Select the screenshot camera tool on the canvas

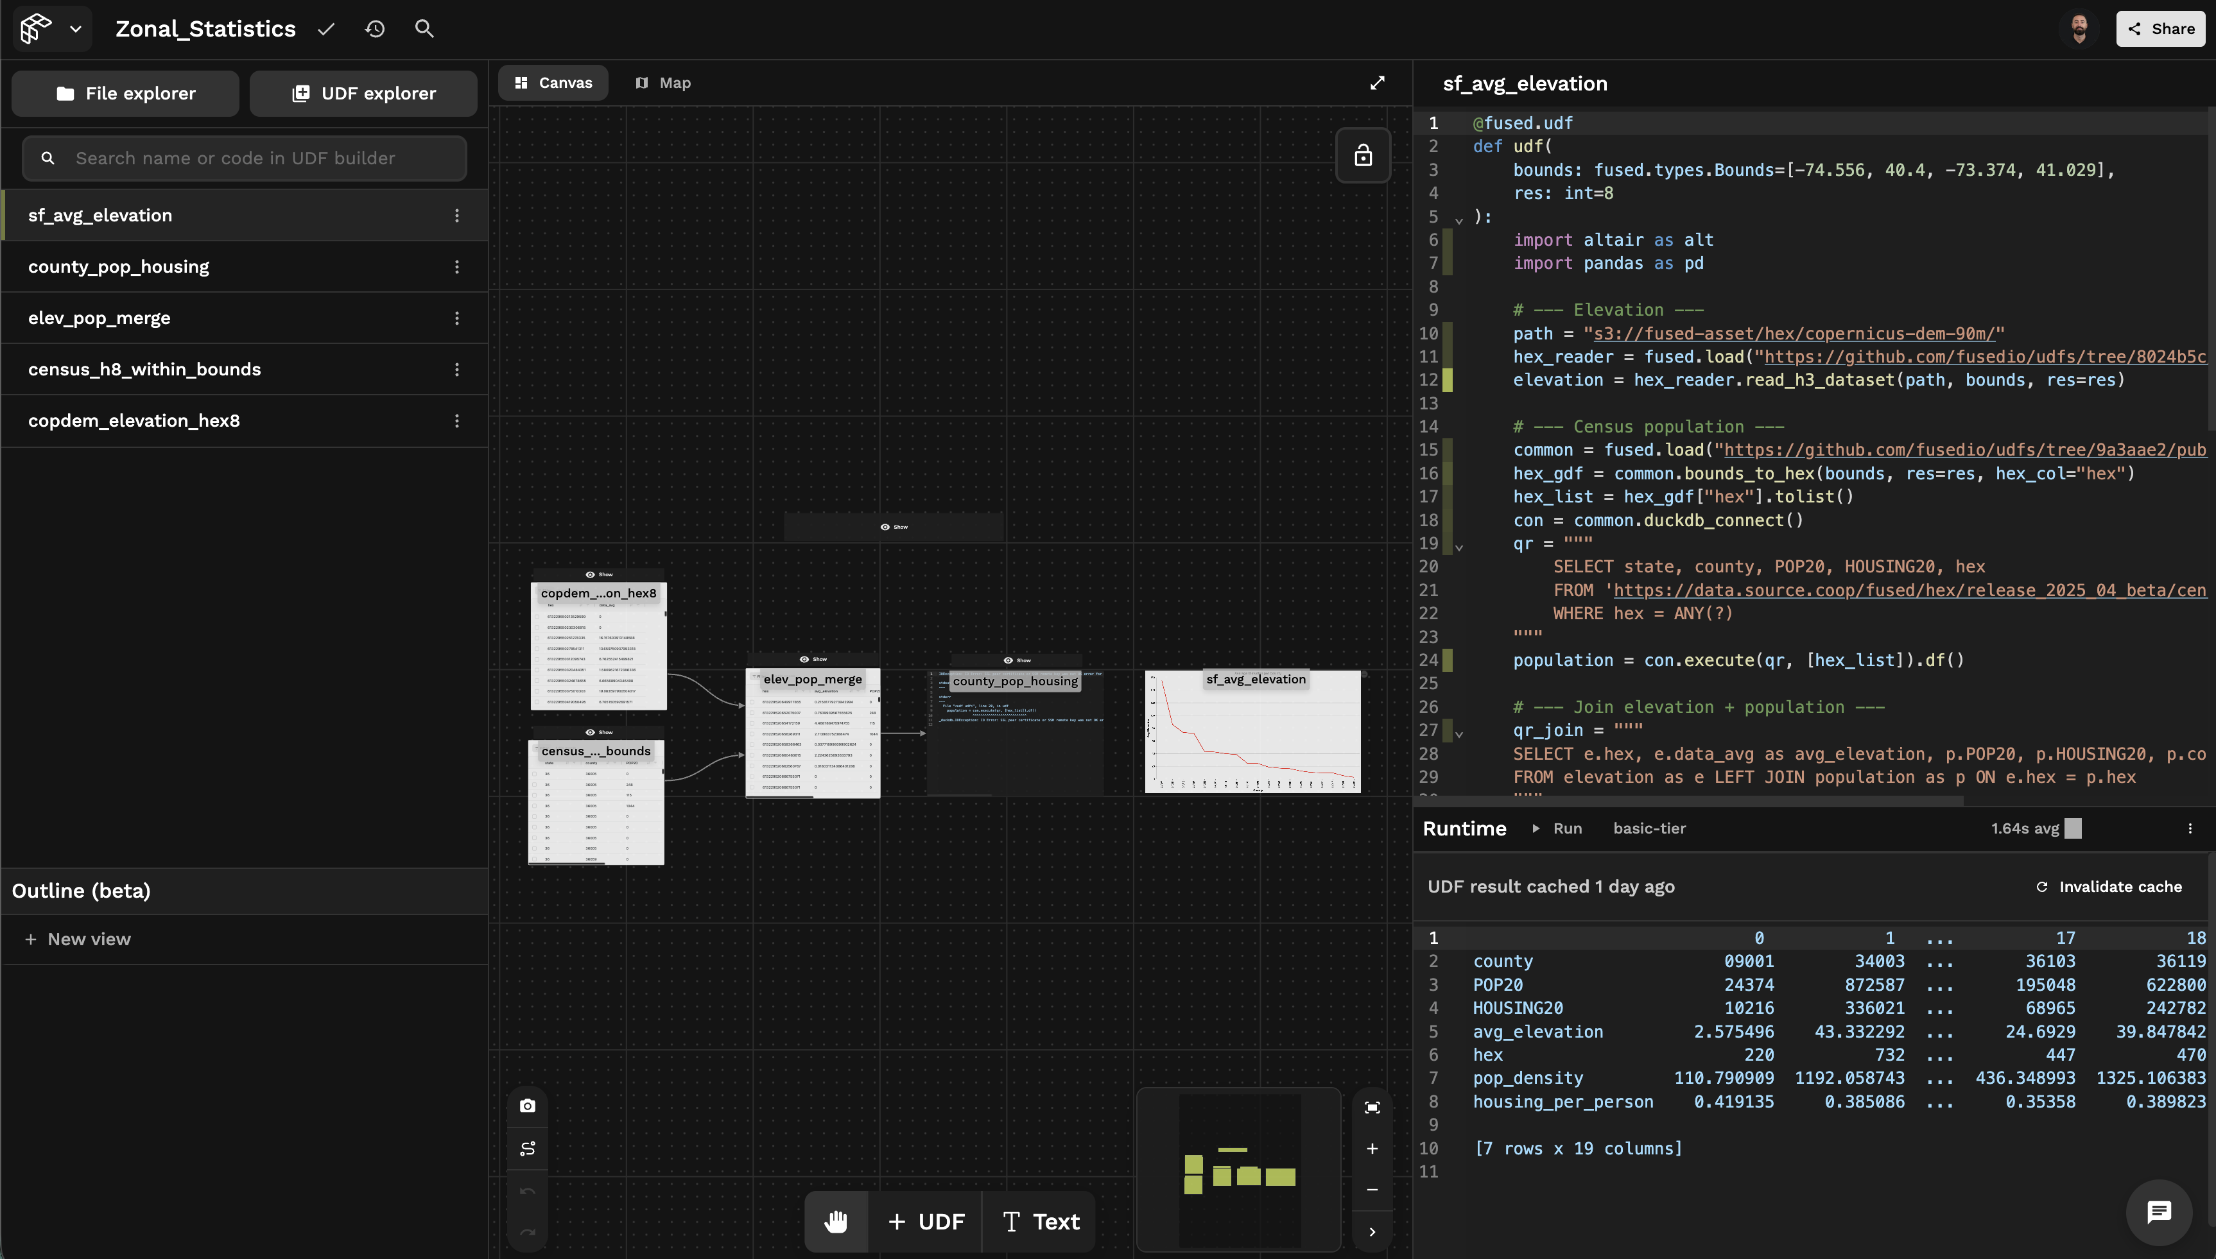(528, 1104)
